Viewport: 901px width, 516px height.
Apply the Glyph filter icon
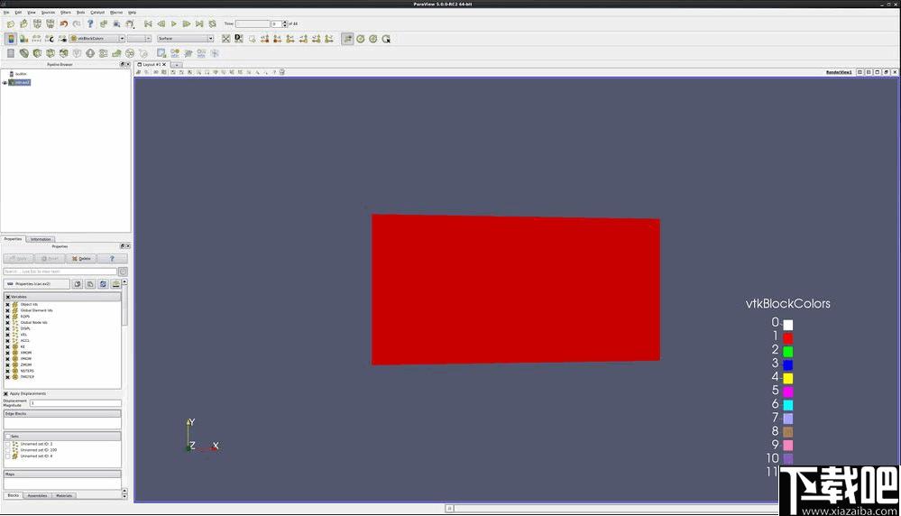pos(90,53)
